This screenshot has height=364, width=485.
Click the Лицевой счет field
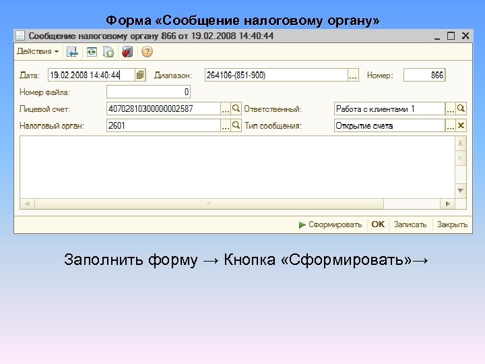point(164,109)
